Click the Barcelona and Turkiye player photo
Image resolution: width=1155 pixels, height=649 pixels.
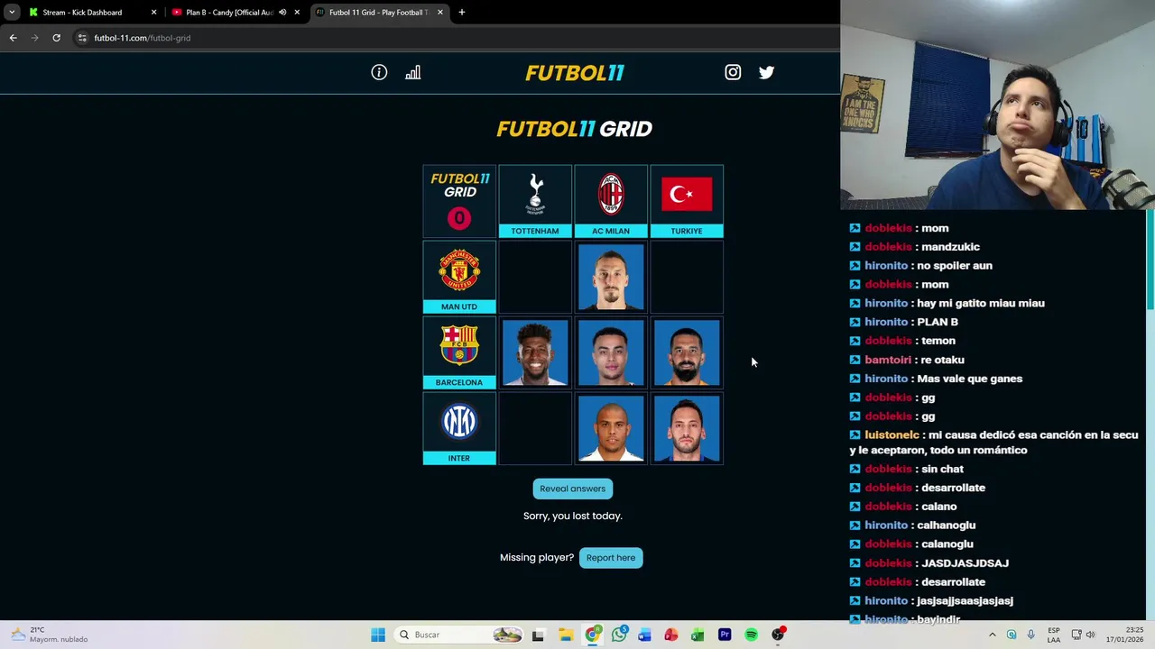pyautogui.click(x=687, y=352)
